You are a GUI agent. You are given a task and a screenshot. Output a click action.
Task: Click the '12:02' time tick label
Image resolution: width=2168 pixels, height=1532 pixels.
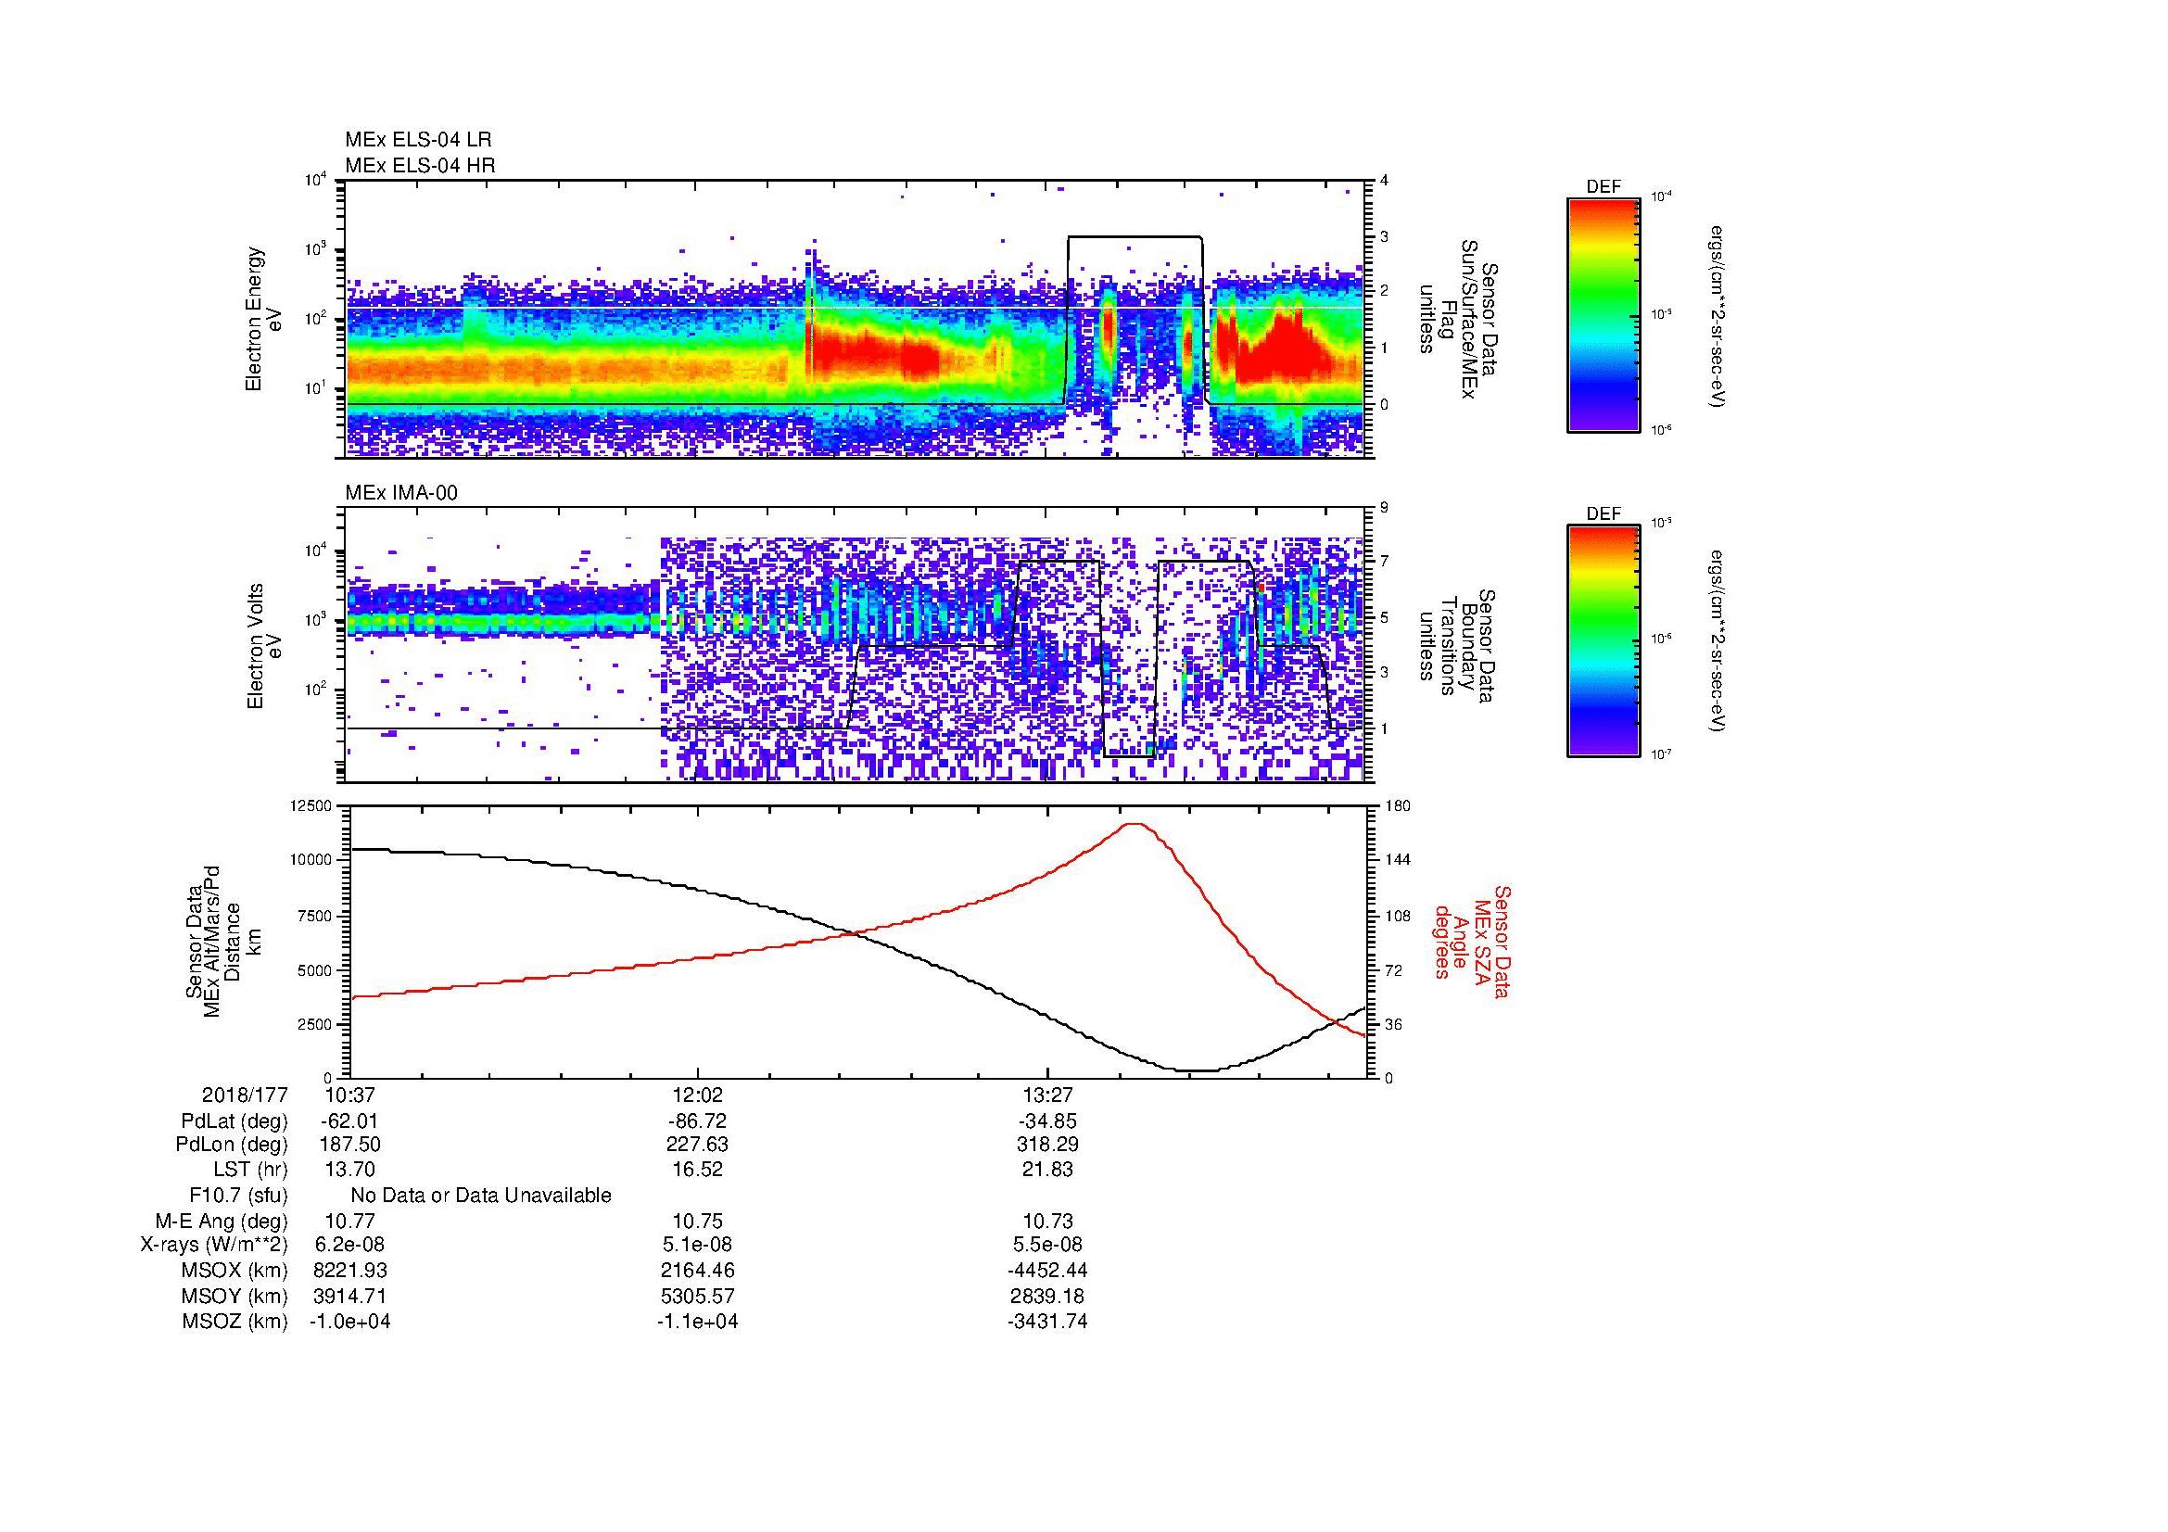click(x=697, y=1095)
